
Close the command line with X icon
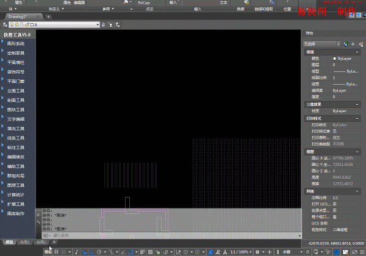[38, 215]
